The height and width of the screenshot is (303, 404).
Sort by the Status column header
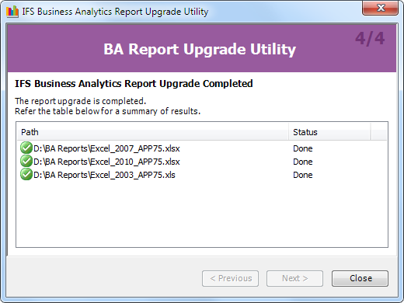coord(329,132)
